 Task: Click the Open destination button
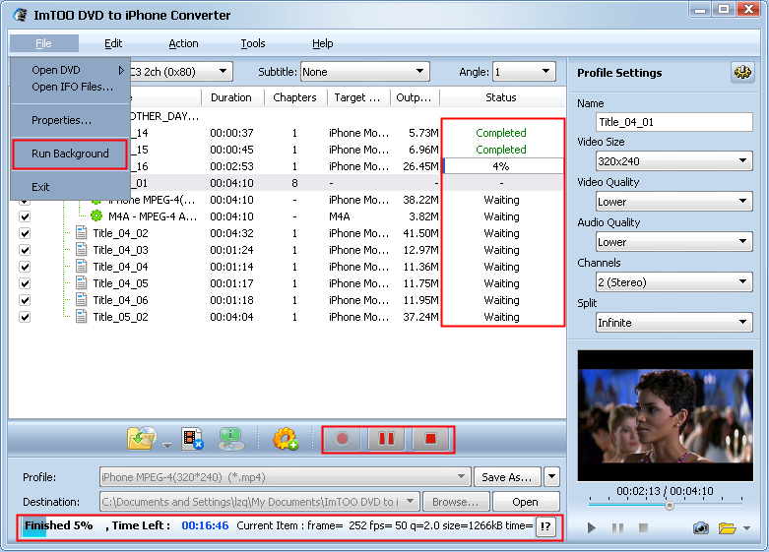525,502
